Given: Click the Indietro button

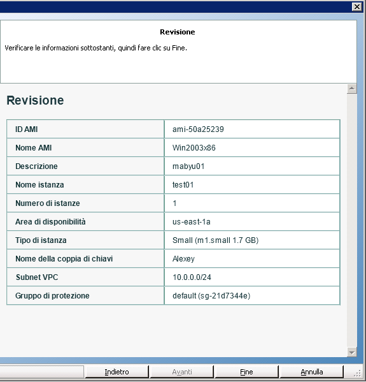Looking at the screenshot, I should point(116,372).
